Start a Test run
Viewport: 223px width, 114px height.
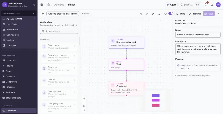pos(195,14)
